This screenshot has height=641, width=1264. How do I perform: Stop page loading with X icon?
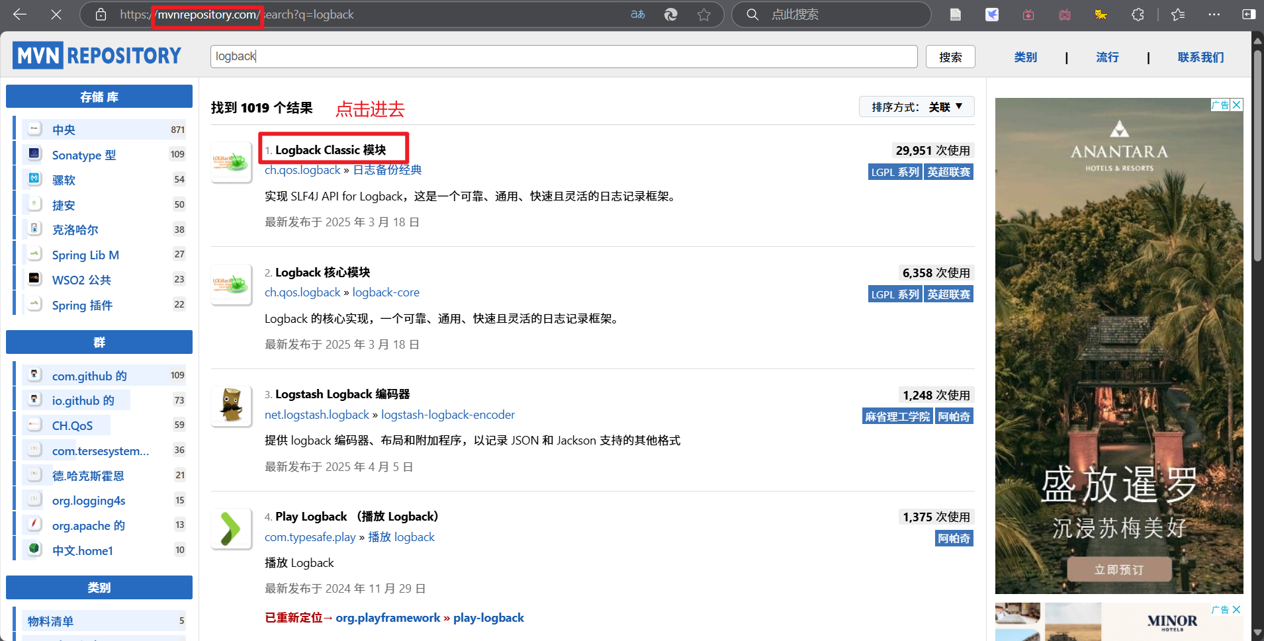pos(56,14)
